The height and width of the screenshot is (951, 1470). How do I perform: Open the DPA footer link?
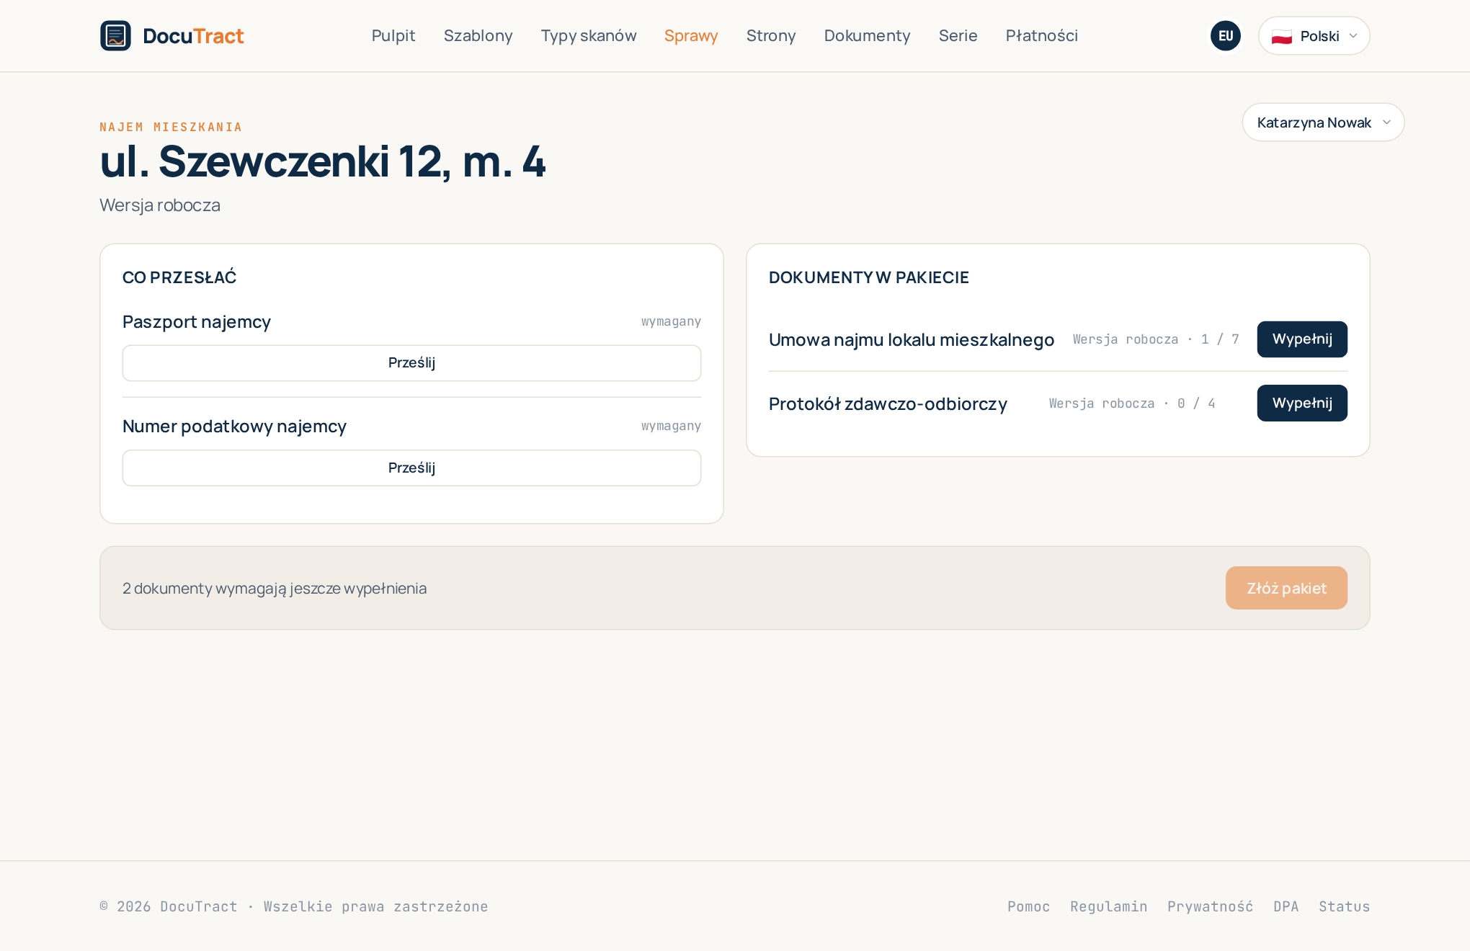pyautogui.click(x=1286, y=906)
